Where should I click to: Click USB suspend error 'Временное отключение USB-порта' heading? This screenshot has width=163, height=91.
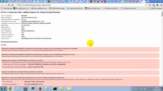(33, 78)
